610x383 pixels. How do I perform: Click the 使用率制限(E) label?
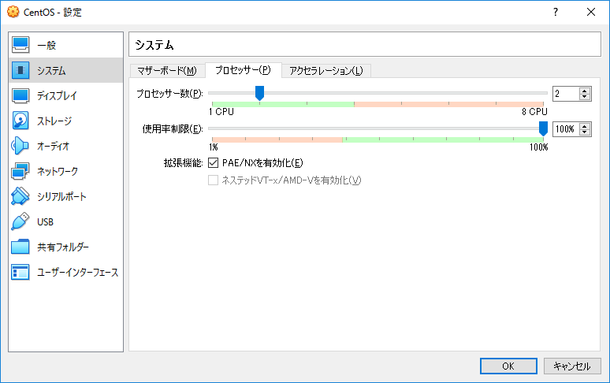pyautogui.click(x=173, y=129)
